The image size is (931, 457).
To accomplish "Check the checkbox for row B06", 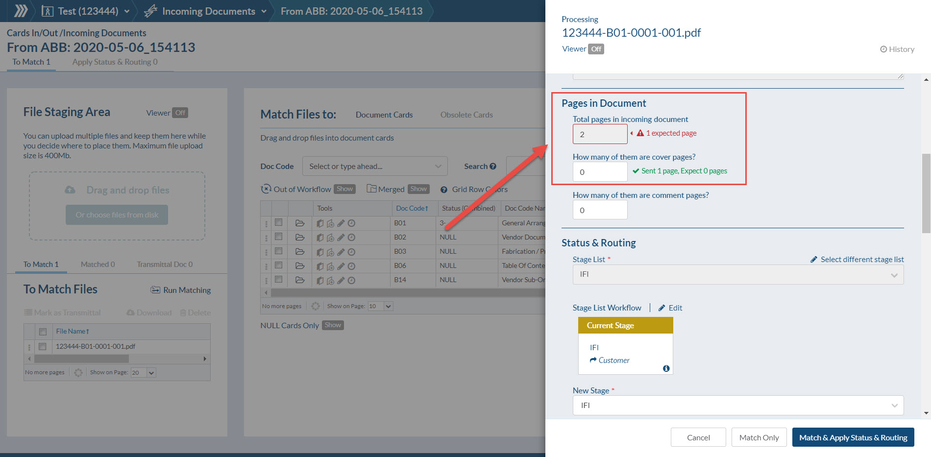I will pyautogui.click(x=278, y=265).
